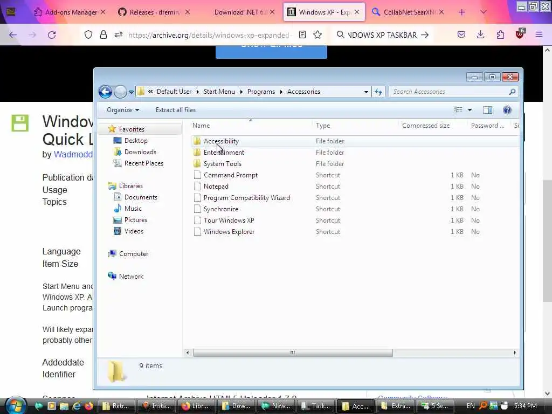Toggle the preview pane button

pyautogui.click(x=487, y=110)
